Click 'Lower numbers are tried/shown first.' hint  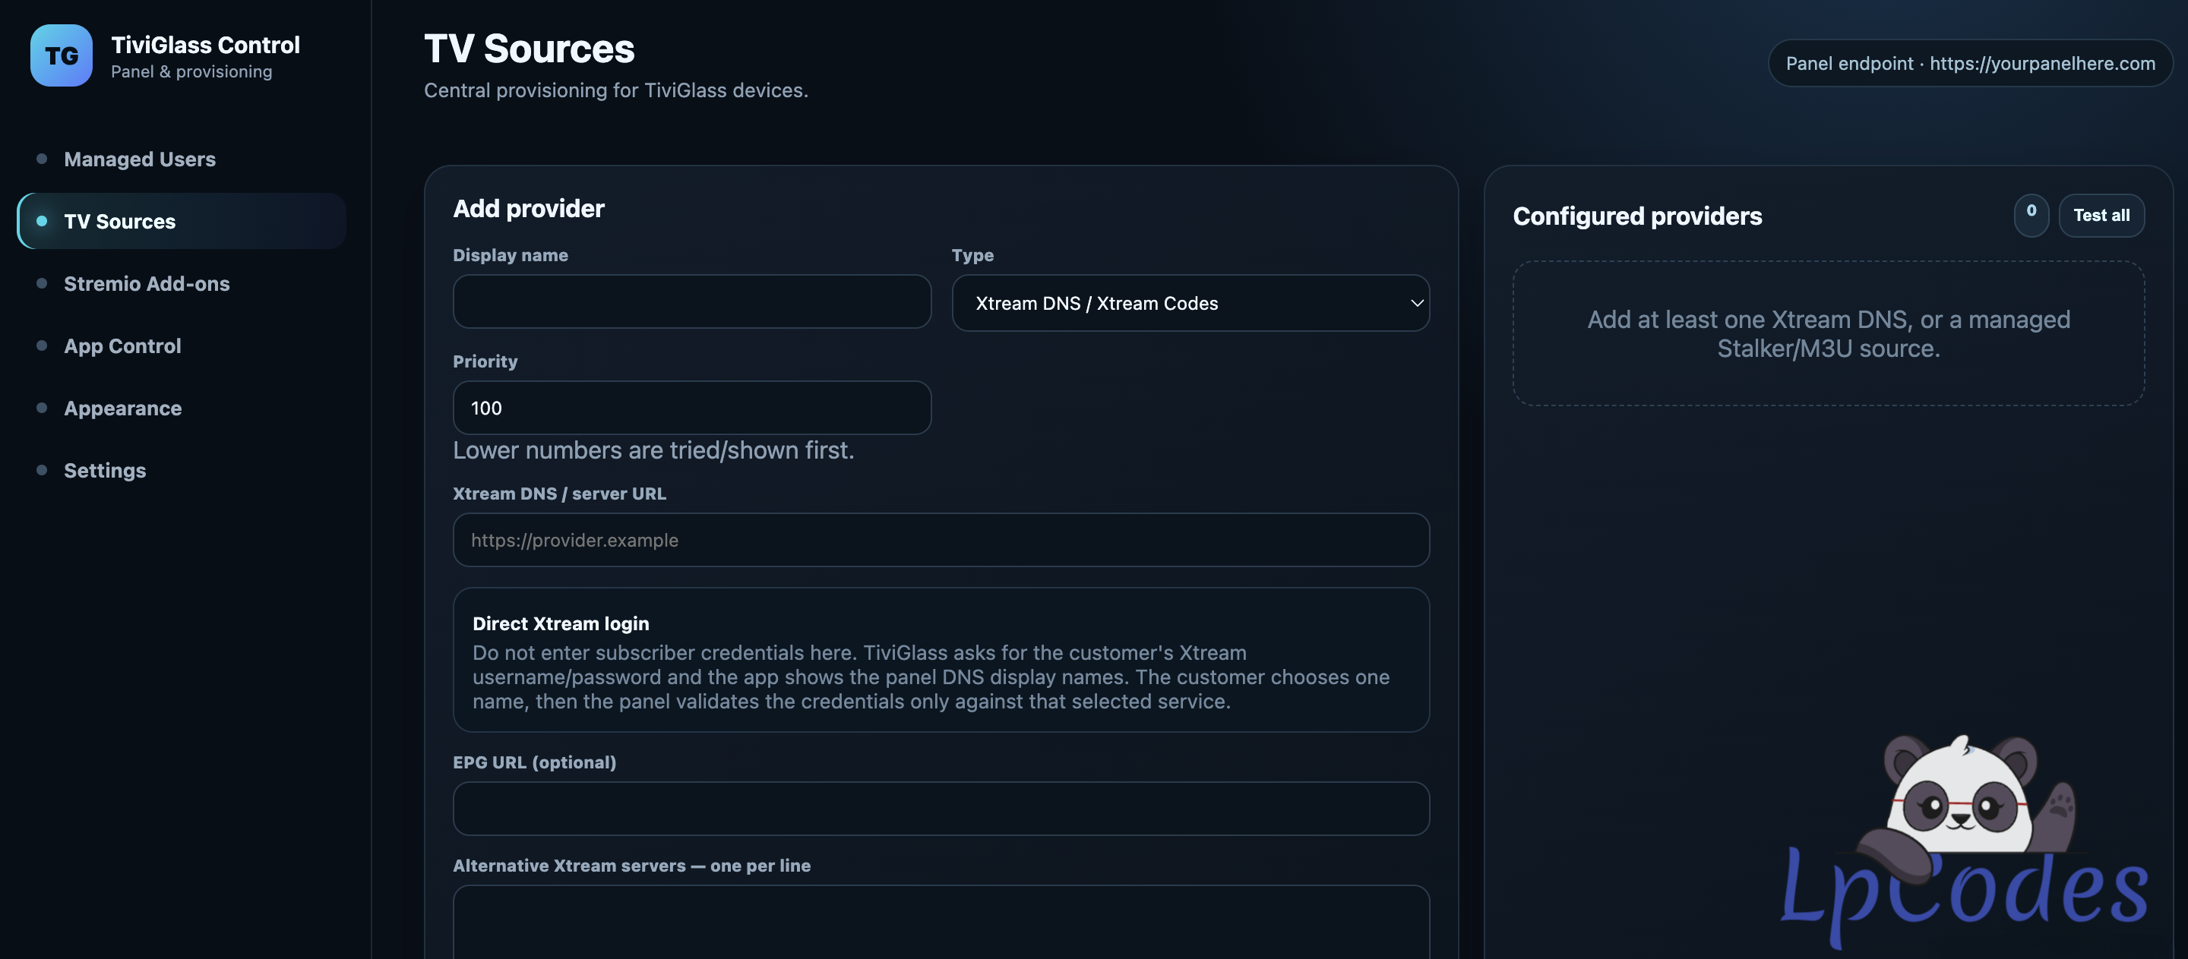point(653,450)
